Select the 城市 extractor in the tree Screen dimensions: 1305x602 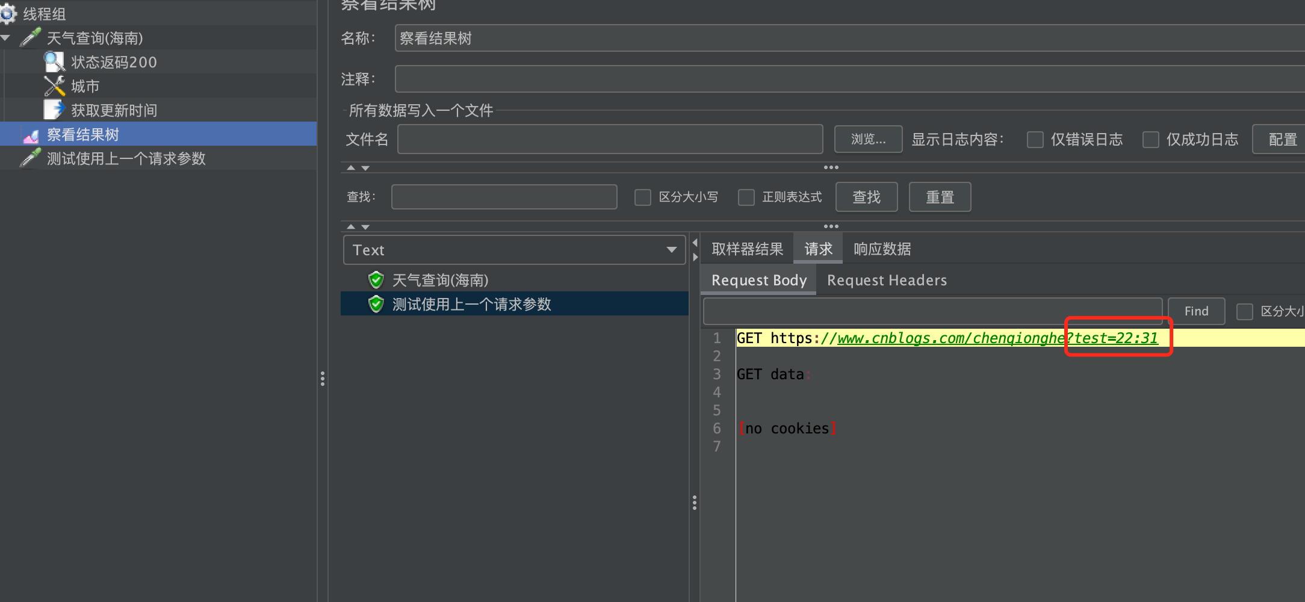[x=85, y=86]
